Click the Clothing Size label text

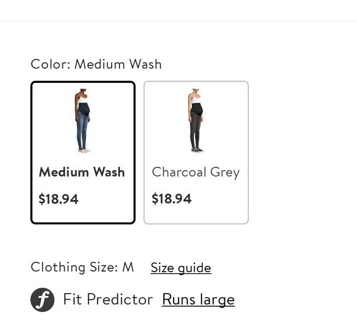point(74,267)
